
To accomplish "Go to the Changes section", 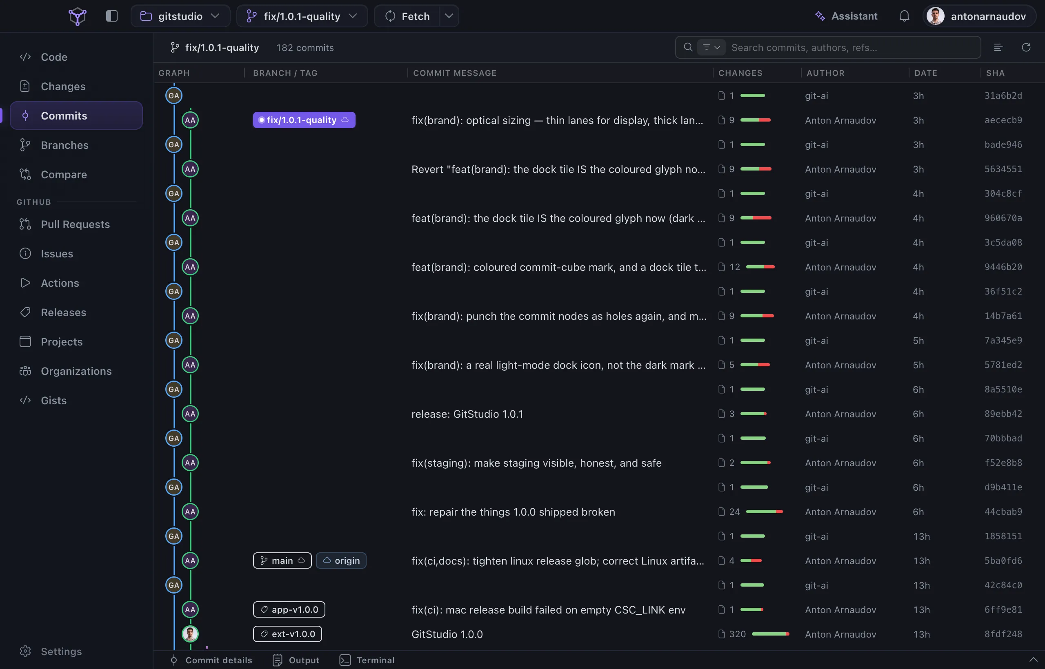I will (x=76, y=86).
